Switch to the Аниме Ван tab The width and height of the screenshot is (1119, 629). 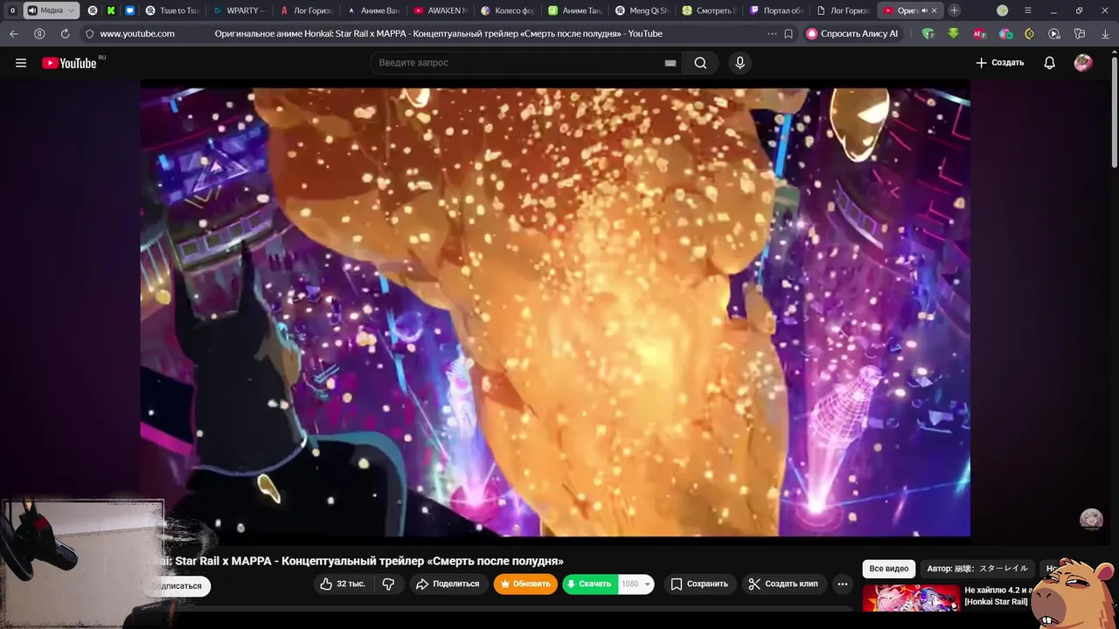click(373, 10)
